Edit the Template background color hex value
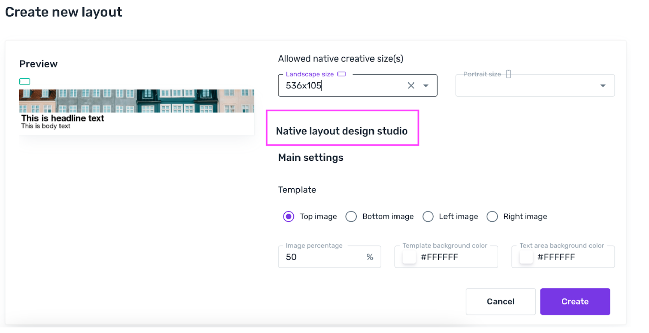 (x=439, y=257)
